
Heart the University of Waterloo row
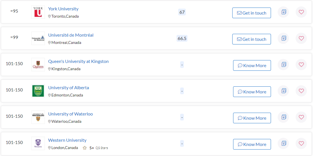pos(301,117)
